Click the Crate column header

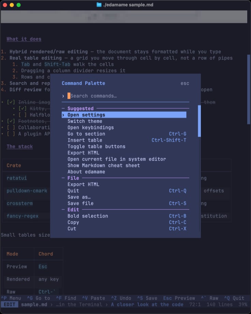point(14,165)
